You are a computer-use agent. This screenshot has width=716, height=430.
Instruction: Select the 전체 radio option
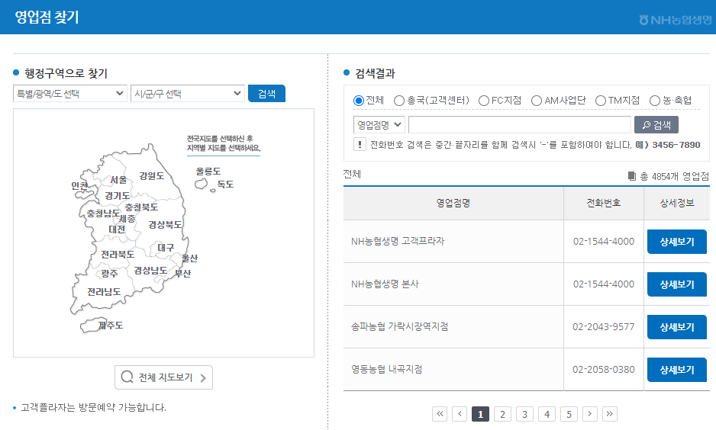pos(359,101)
